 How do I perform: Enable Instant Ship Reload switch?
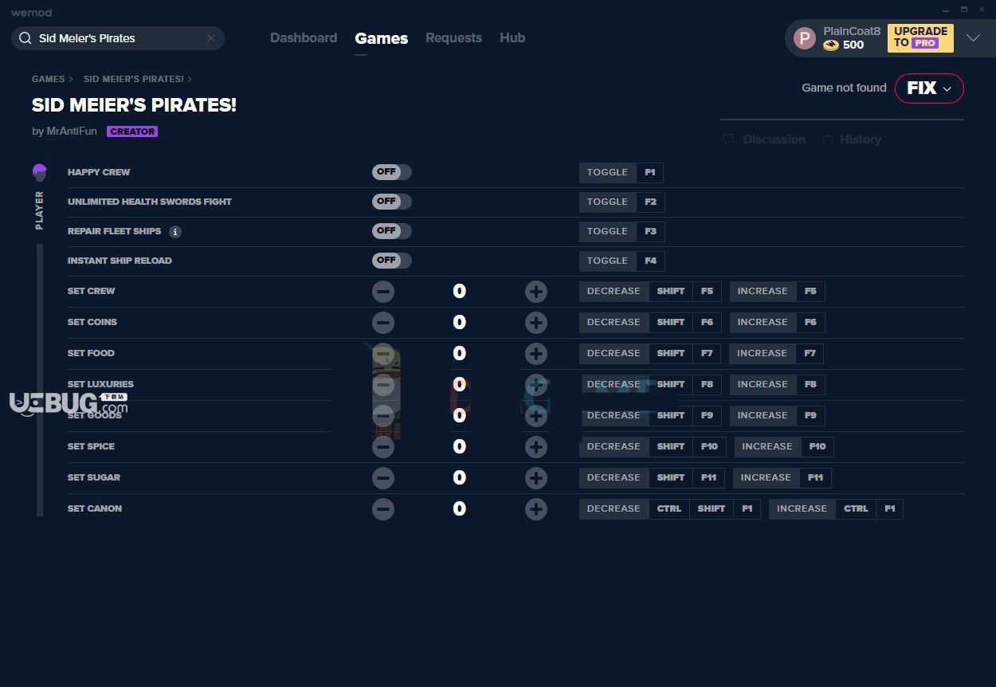pos(392,261)
